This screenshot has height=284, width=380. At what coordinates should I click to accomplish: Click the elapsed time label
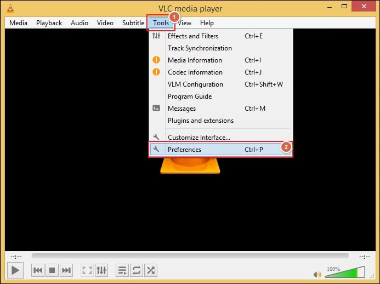coord(16,257)
